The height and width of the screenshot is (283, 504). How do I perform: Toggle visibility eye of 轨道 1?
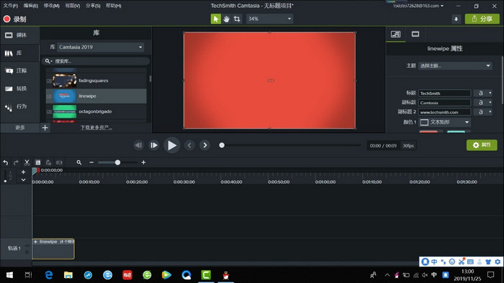coord(27,246)
